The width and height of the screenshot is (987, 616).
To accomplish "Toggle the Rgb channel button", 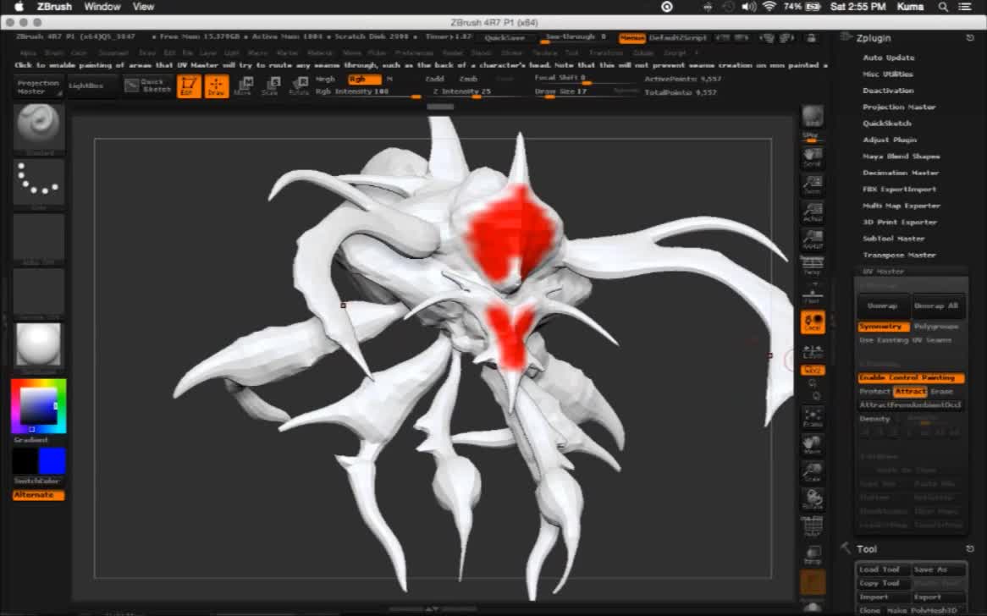I will click(364, 80).
